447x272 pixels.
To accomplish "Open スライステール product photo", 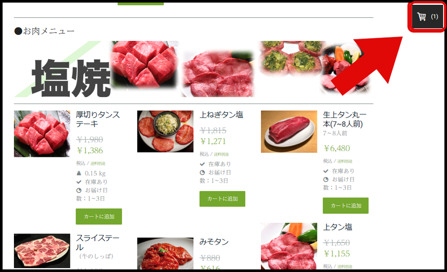I will click(42, 251).
